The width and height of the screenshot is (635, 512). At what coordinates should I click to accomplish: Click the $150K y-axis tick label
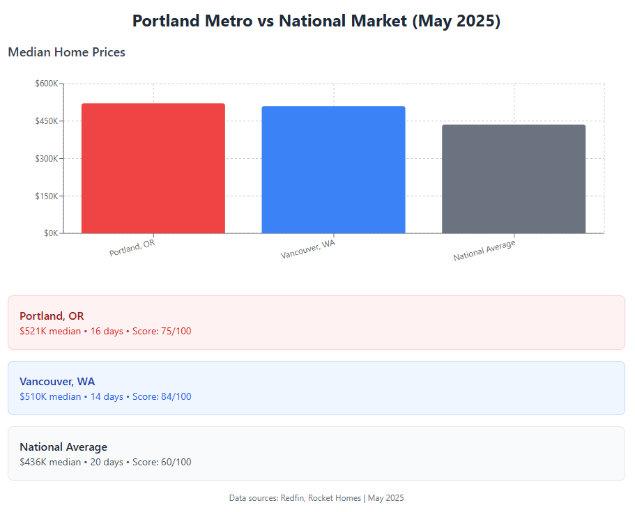coord(47,196)
